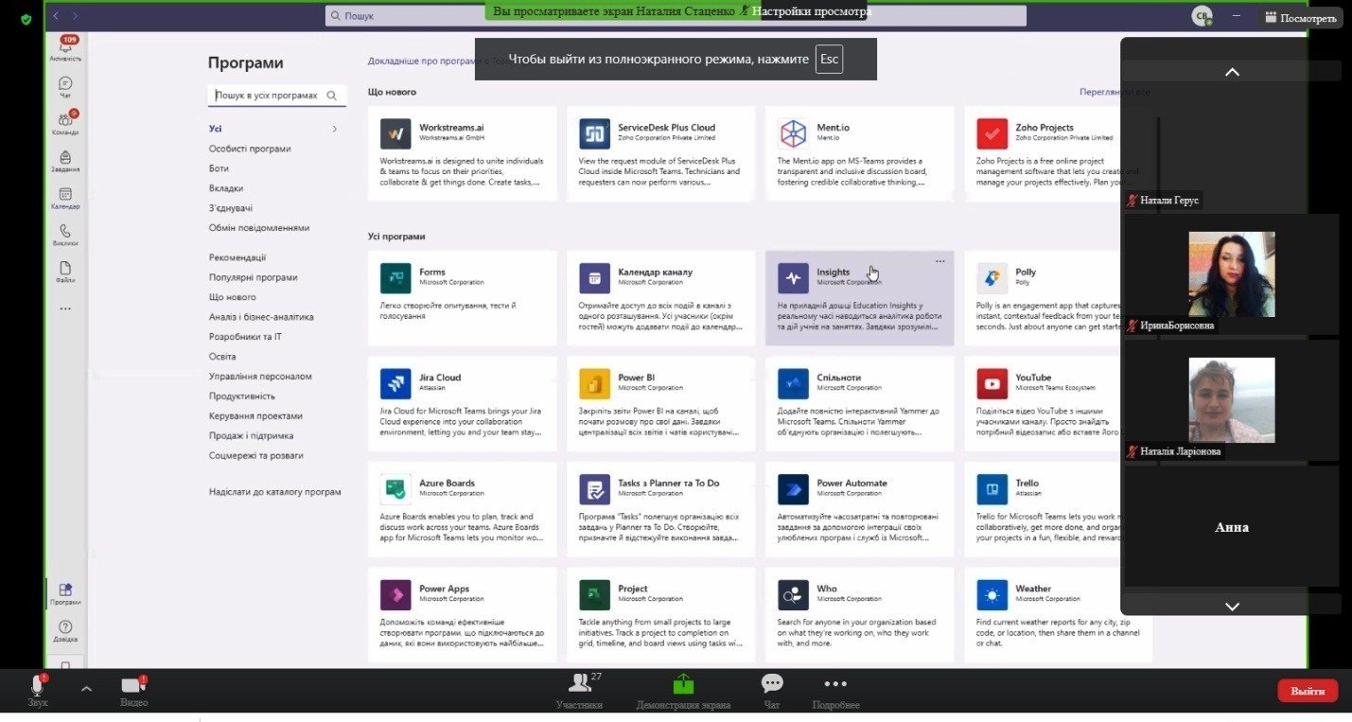Start Демонстрация экрана screen share
Viewport: 1352px width, 722px height.
click(683, 691)
